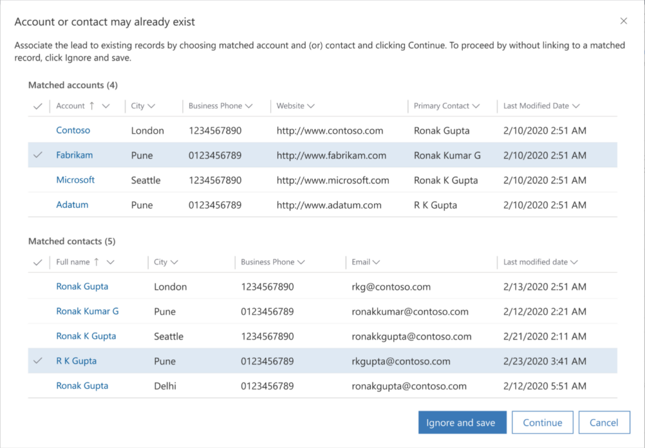
Task: Open the Fabrikam account link
Action: click(x=74, y=155)
